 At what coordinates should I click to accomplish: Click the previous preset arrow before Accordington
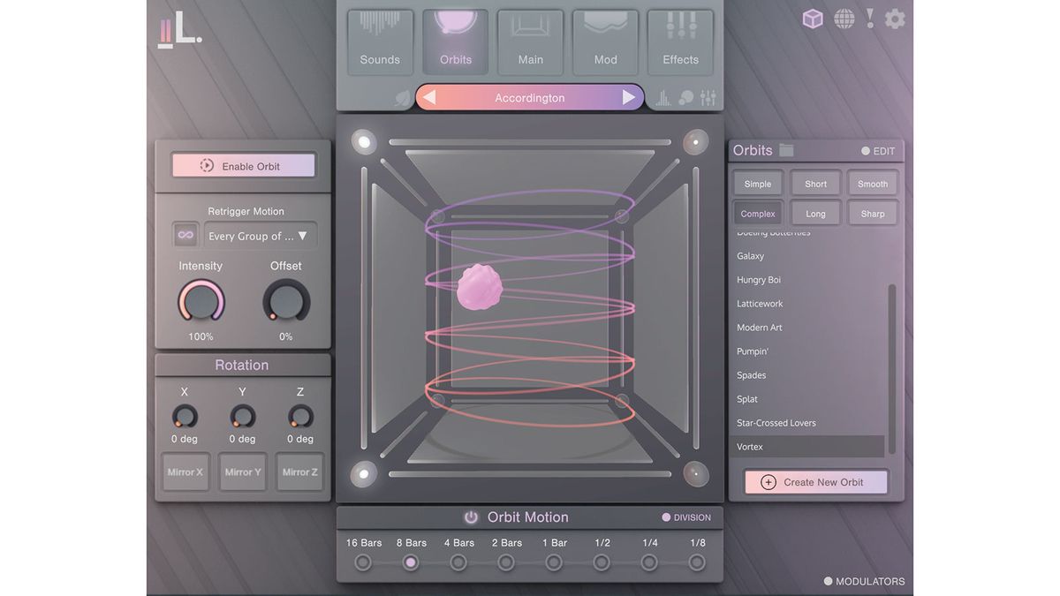(431, 97)
